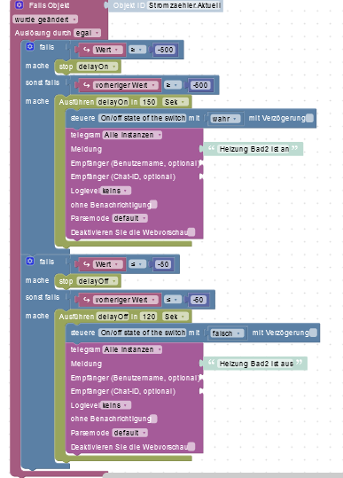Open gear settings on Falls Objekt block
This screenshot has height=478, width=343.
click(x=19, y=5)
